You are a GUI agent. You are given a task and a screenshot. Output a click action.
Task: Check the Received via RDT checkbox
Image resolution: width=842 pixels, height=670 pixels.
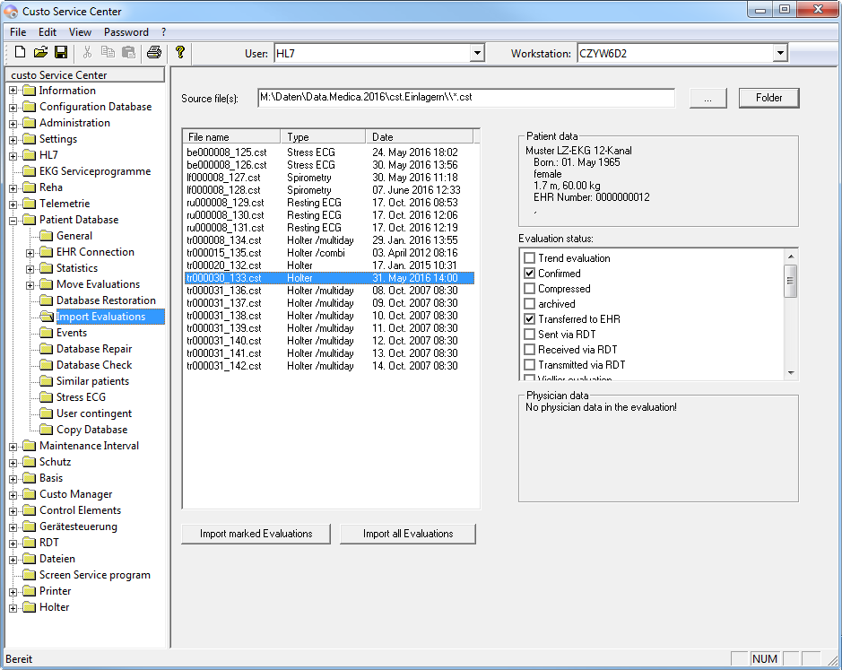529,349
